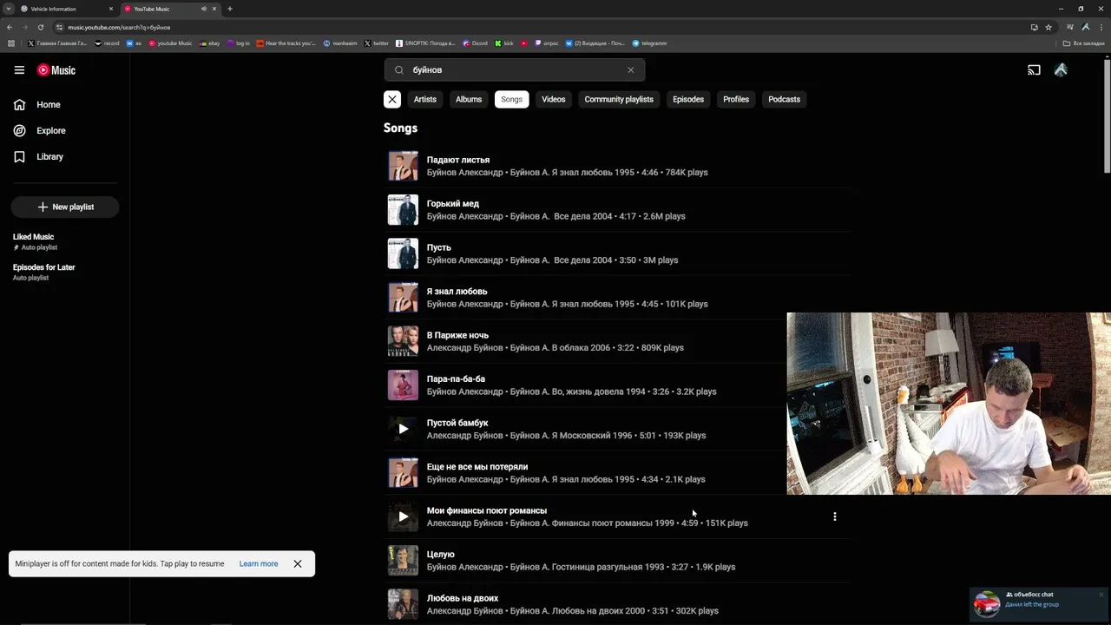Play Я знал любовь song thumbnail
The width and height of the screenshot is (1111, 625).
point(403,297)
